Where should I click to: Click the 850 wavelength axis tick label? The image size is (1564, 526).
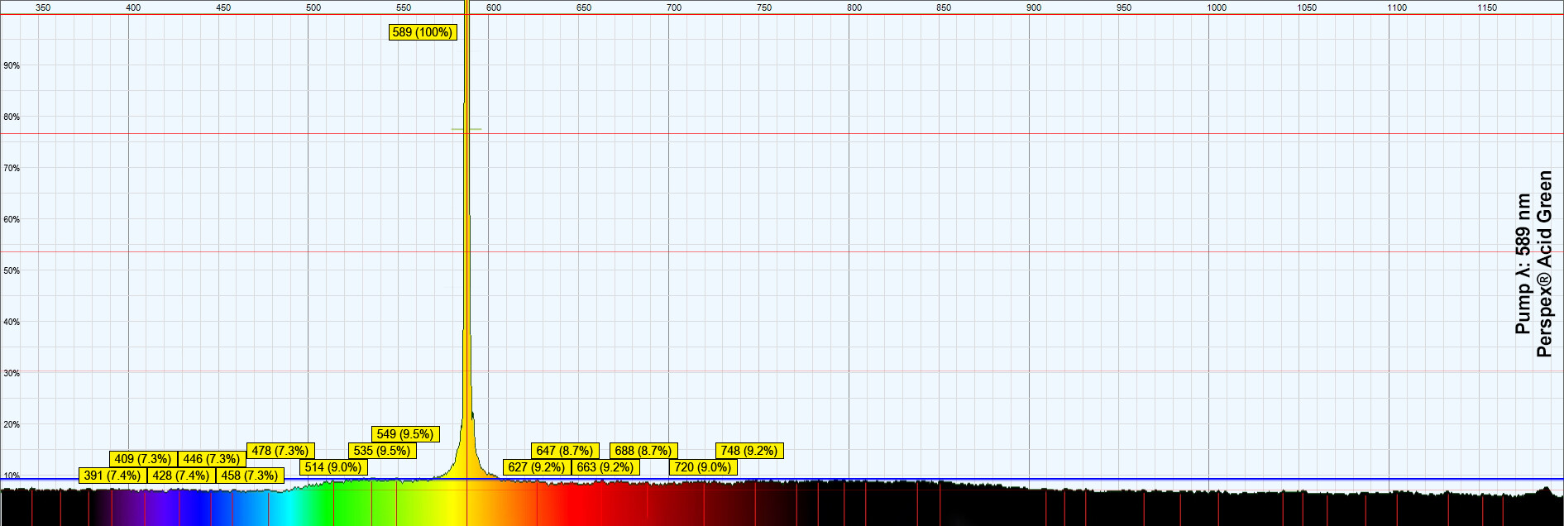point(944,7)
